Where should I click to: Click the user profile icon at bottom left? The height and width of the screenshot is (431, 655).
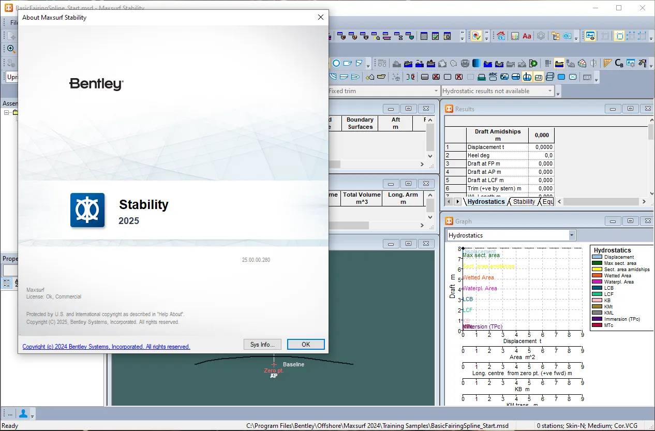pos(23,413)
